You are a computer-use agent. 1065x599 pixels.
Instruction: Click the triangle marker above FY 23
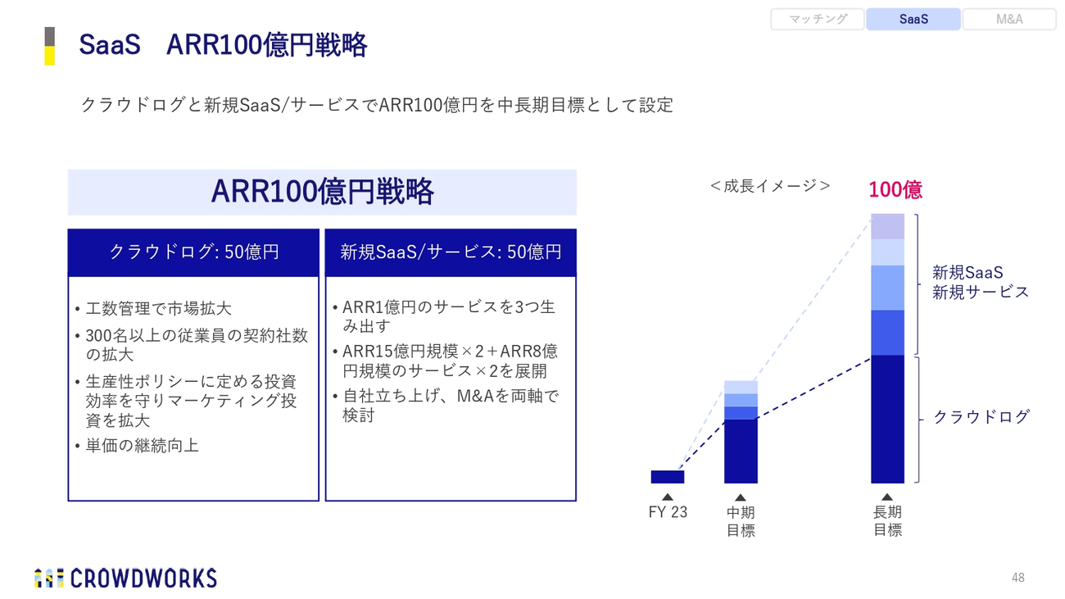(668, 497)
